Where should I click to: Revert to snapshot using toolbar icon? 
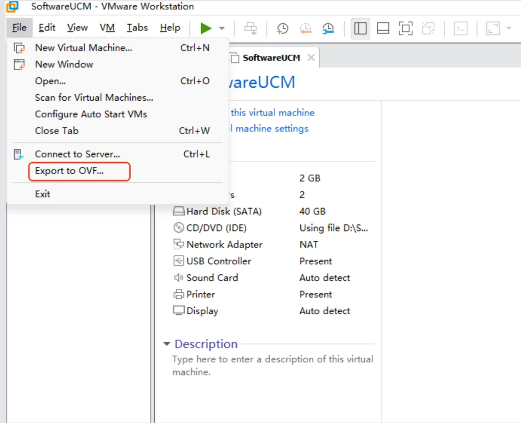pos(305,29)
